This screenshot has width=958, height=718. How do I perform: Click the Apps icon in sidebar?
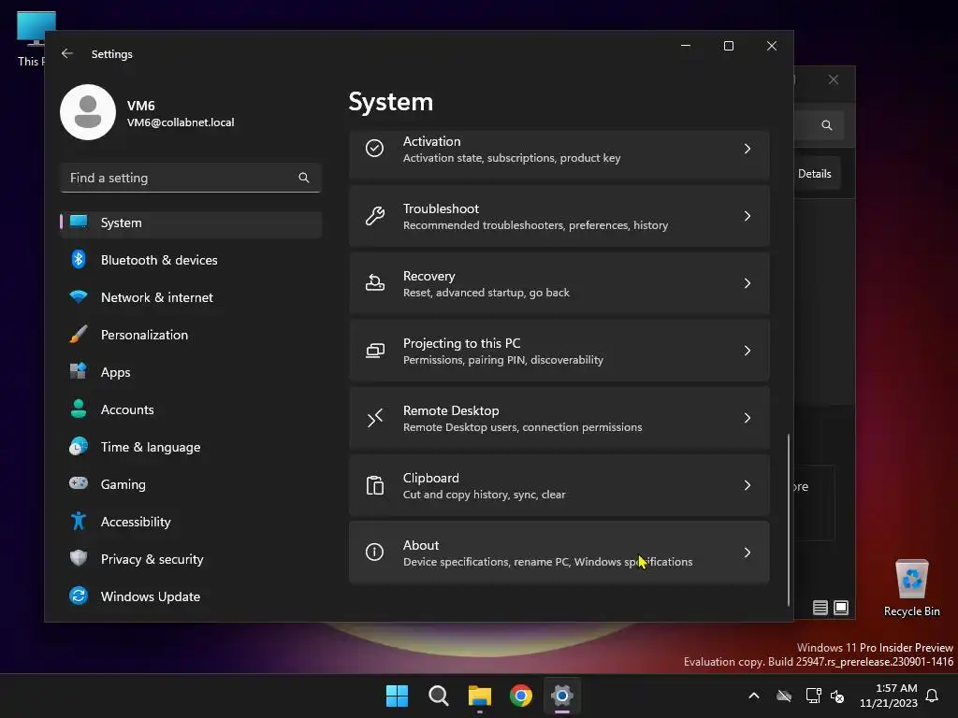click(x=79, y=371)
